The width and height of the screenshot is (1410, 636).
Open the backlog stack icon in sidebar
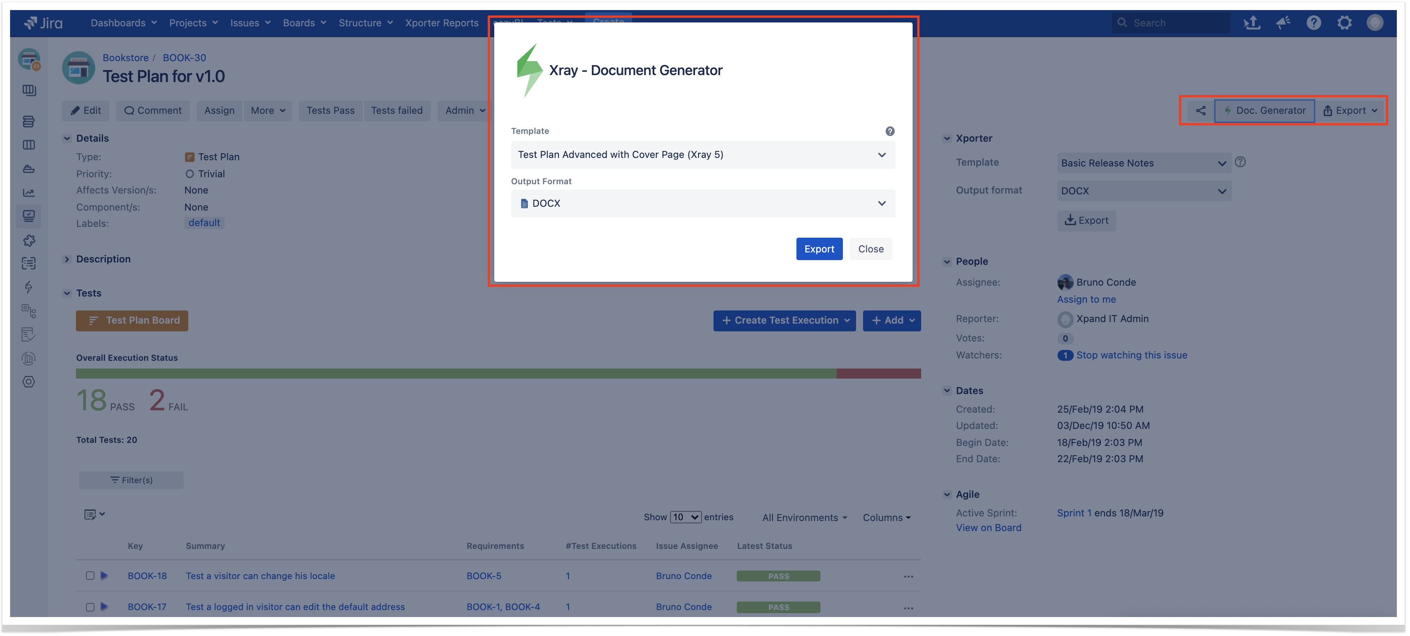(29, 122)
